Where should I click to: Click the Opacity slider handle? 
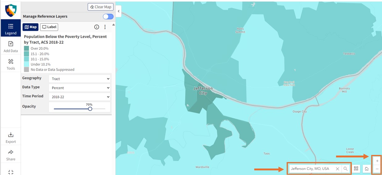click(90, 109)
